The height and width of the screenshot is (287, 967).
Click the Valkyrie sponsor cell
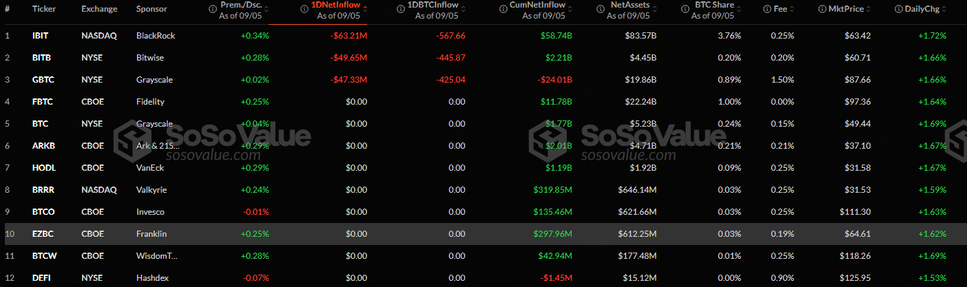point(152,189)
